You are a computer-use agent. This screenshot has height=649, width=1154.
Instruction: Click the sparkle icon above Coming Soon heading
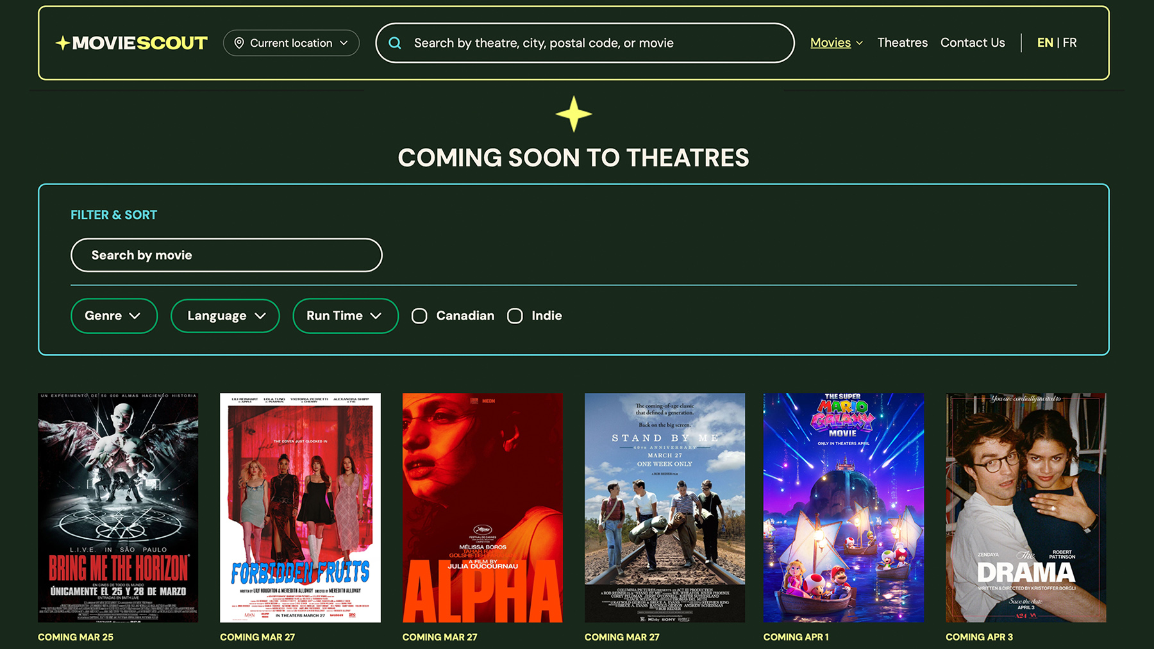click(x=574, y=115)
